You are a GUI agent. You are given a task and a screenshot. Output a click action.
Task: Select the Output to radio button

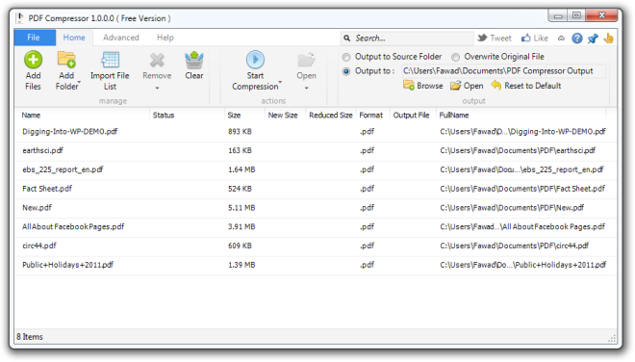tap(346, 71)
